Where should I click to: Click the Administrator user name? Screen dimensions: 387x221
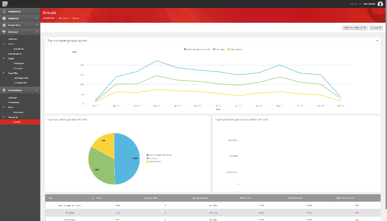click(x=369, y=4)
